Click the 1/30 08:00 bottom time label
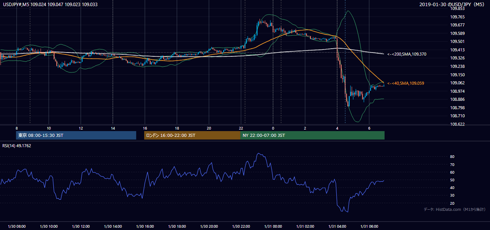490x230 pixels. (x=16, y=227)
